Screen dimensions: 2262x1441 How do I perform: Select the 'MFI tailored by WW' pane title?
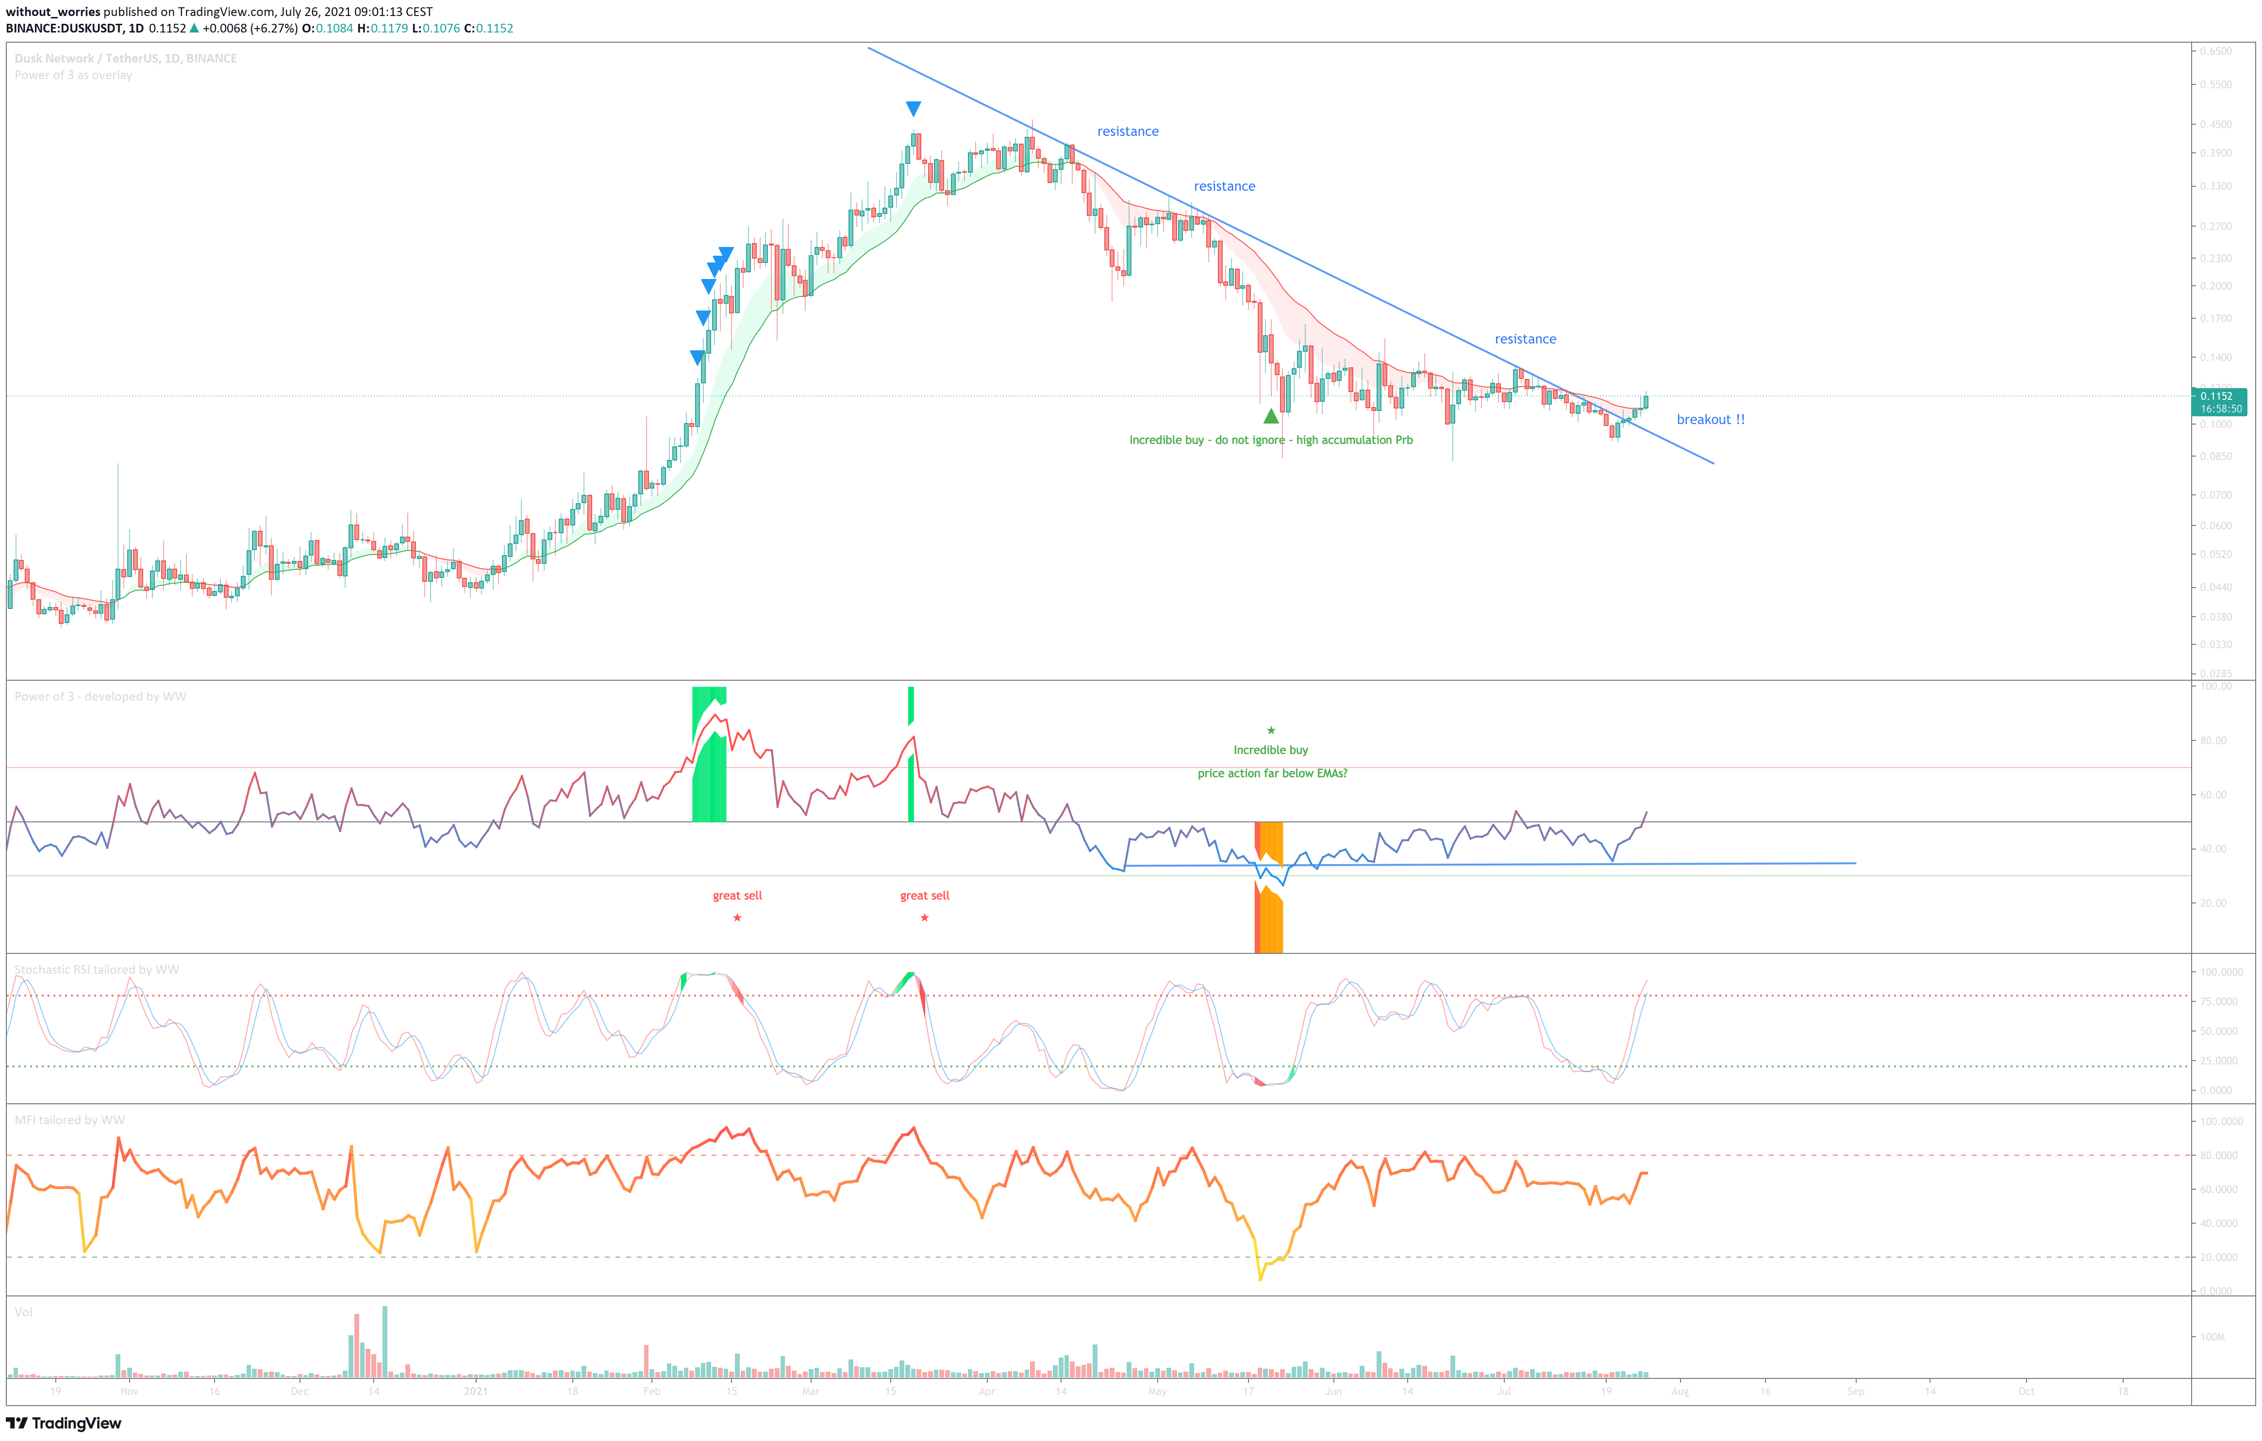click(x=69, y=1120)
